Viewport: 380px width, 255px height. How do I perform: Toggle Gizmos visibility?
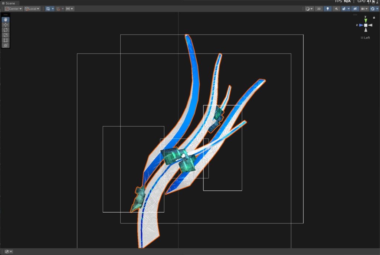[373, 9]
